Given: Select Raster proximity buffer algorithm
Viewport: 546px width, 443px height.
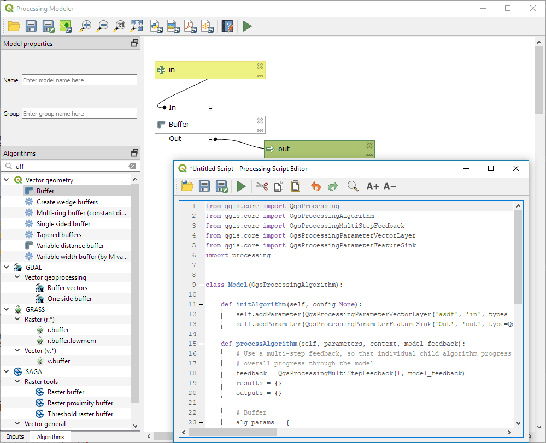Looking at the screenshot, I should coord(80,403).
